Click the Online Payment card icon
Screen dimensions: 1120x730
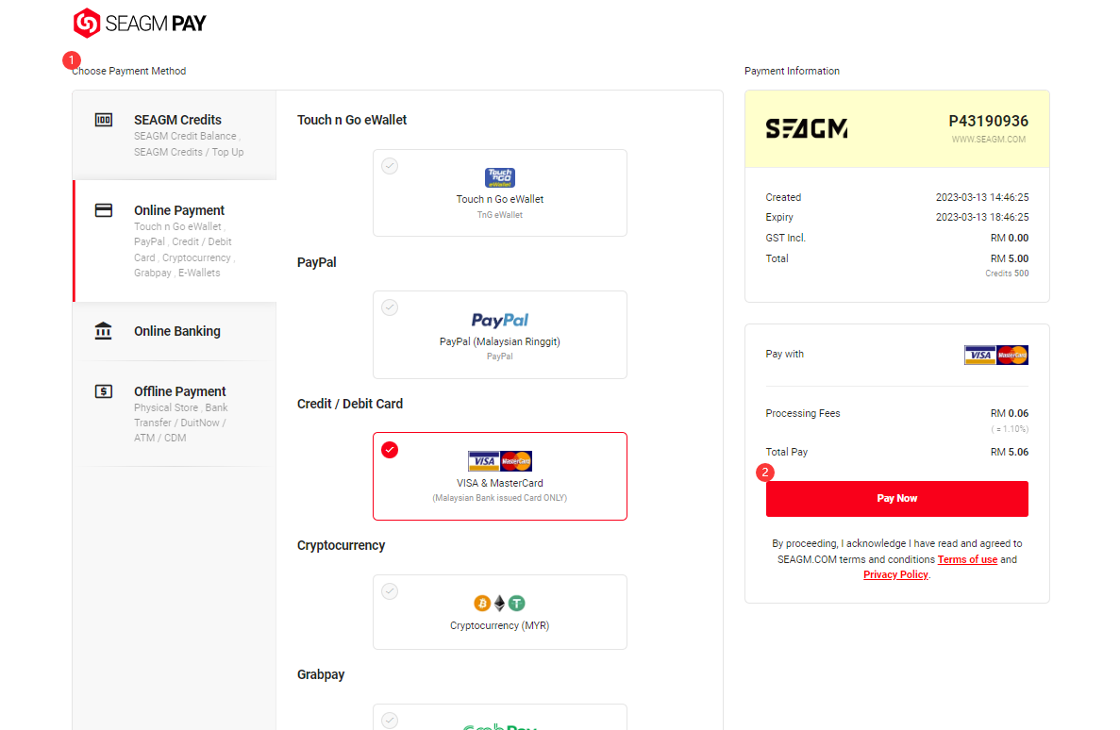coord(104,210)
